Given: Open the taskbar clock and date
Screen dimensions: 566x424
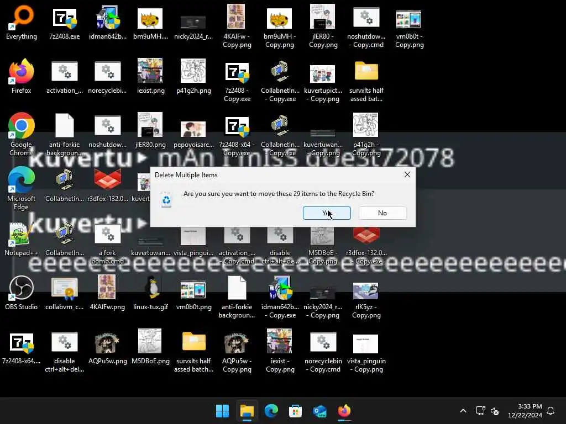Looking at the screenshot, I should click(x=525, y=411).
